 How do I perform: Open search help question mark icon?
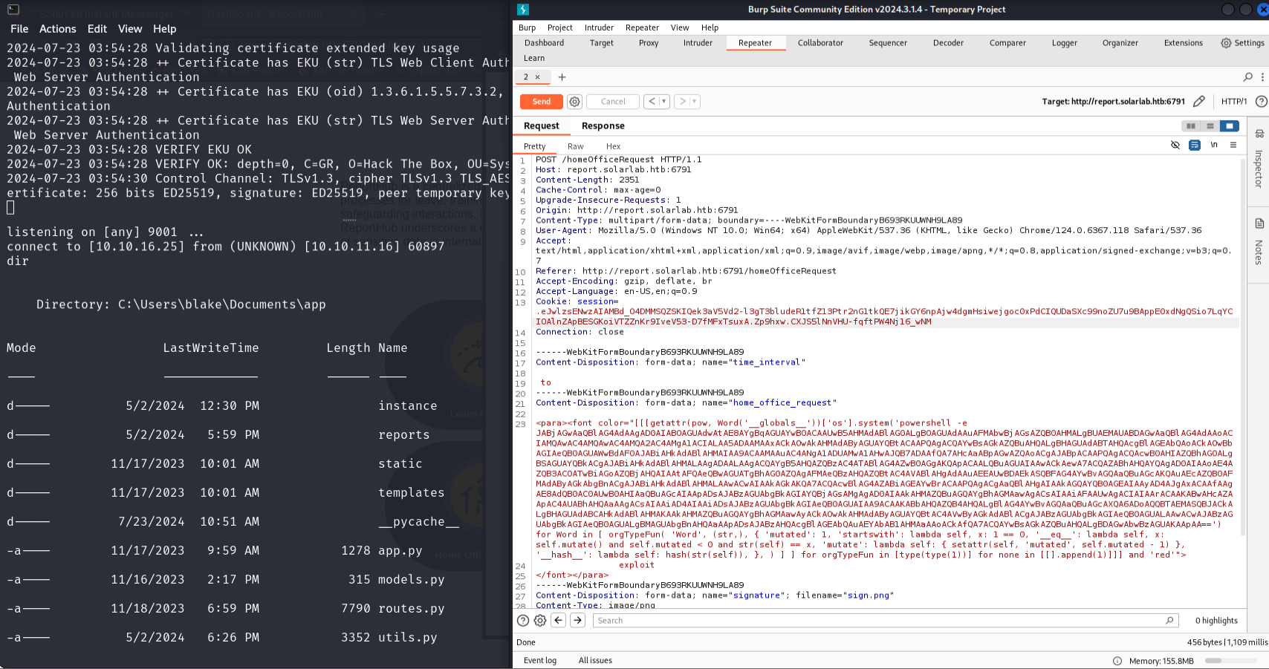523,621
